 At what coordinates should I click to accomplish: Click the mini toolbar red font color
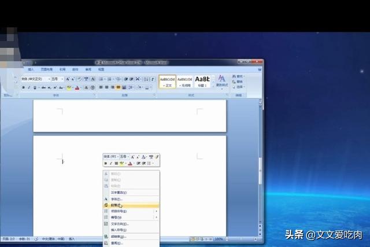(129, 163)
